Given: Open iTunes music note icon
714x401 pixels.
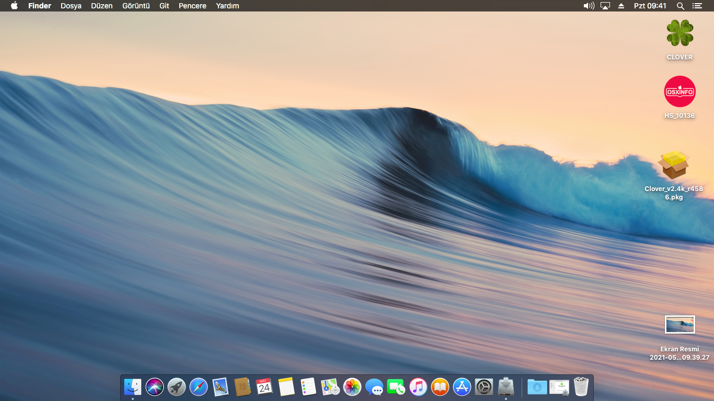Looking at the screenshot, I should pos(418,387).
